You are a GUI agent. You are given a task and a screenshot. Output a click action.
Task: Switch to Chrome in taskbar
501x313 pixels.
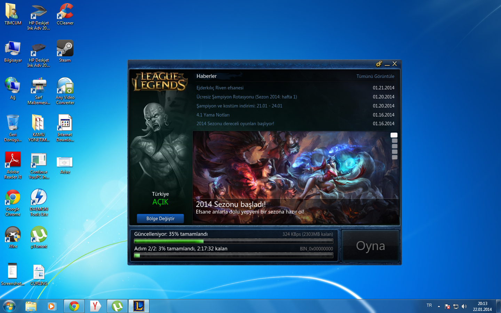point(74,306)
